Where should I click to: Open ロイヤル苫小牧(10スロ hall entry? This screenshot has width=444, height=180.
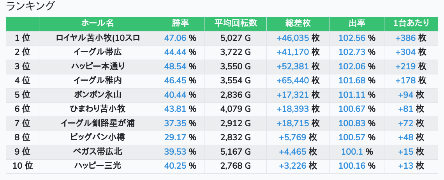click(97, 38)
